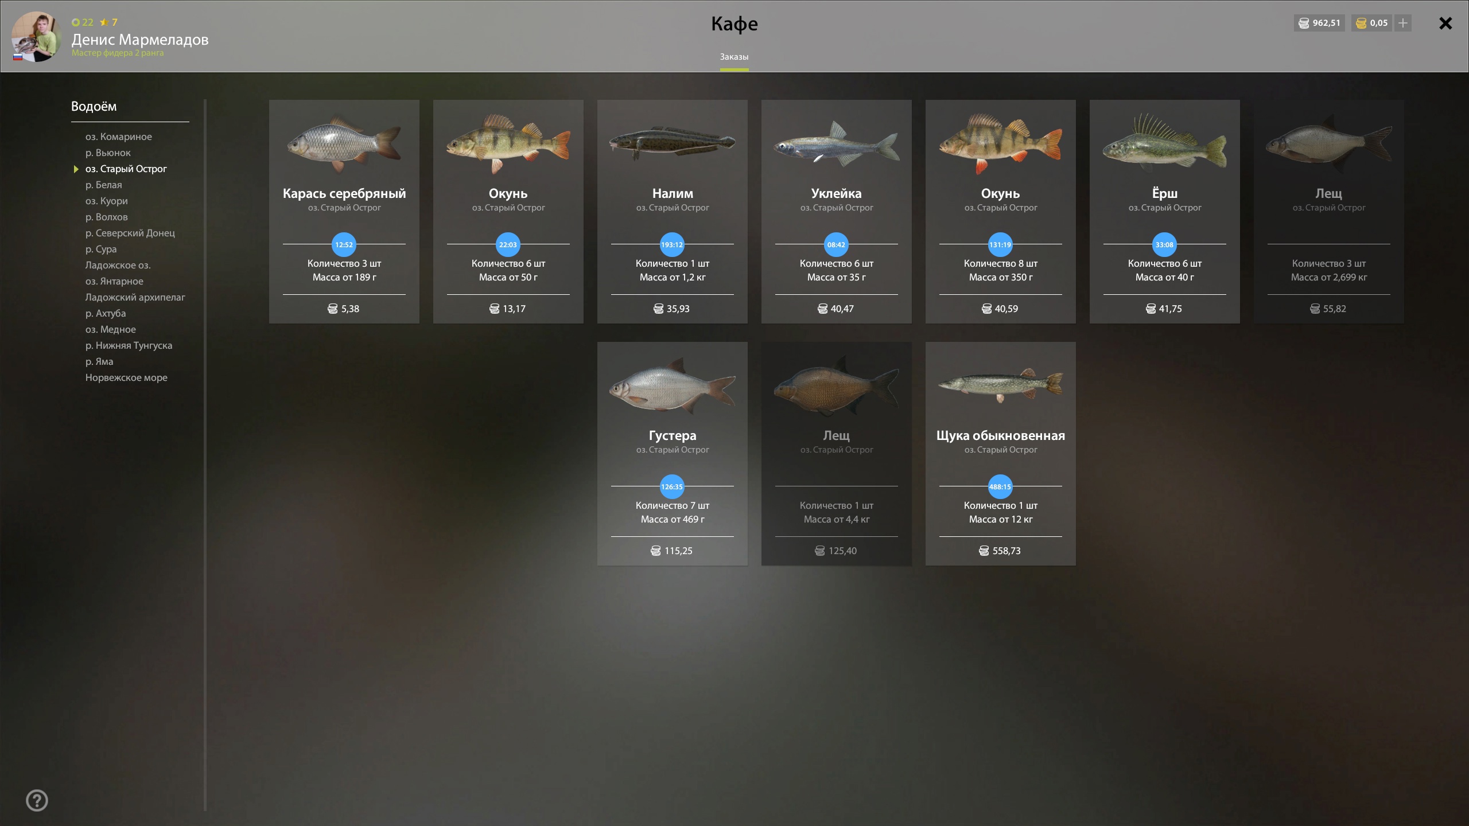Open the Карась серебряный order card
The height and width of the screenshot is (826, 1469).
coord(344,212)
